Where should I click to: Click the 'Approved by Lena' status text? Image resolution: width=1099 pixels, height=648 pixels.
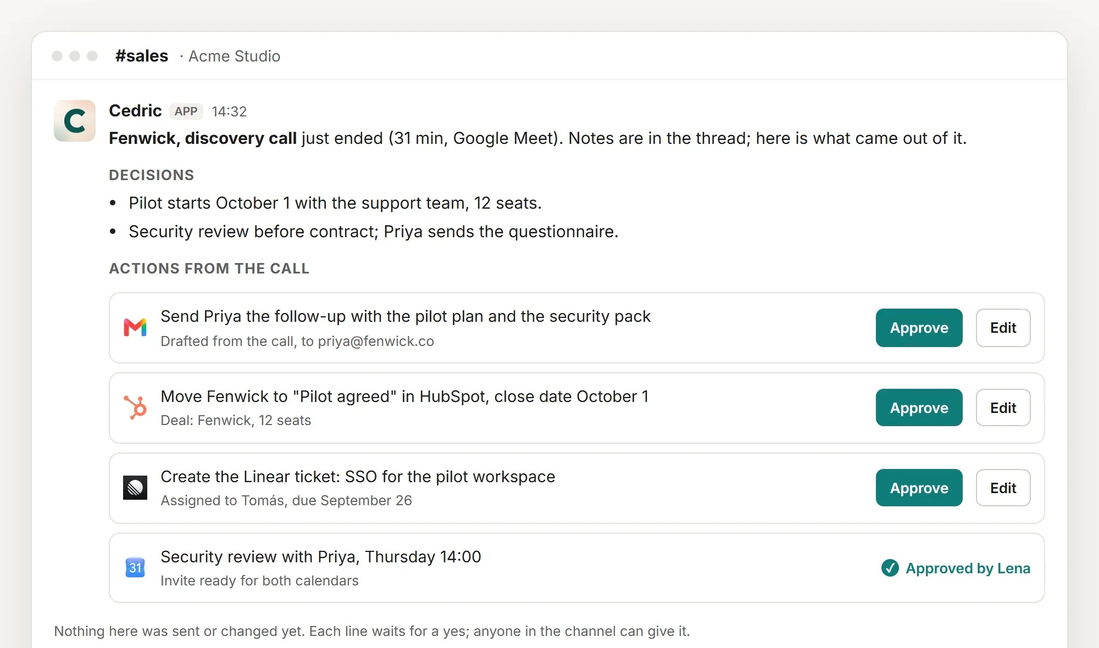coord(968,568)
